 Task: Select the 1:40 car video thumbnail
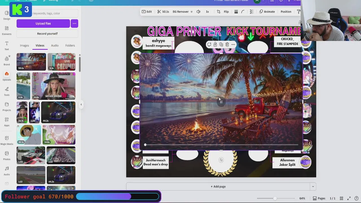[x=31, y=155]
